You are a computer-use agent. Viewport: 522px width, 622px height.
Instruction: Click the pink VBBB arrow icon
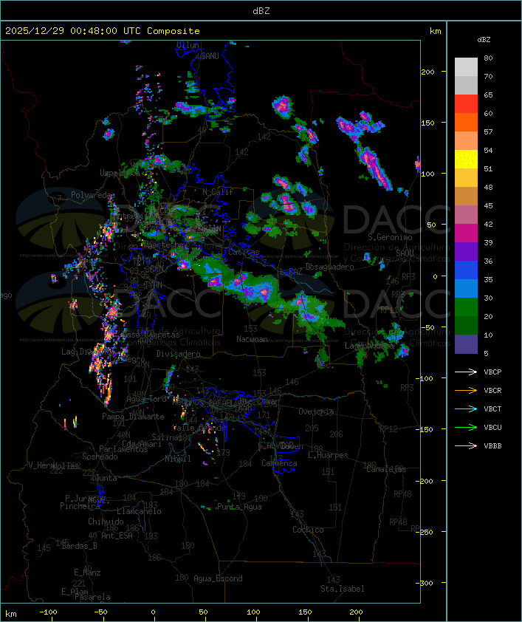pos(466,445)
